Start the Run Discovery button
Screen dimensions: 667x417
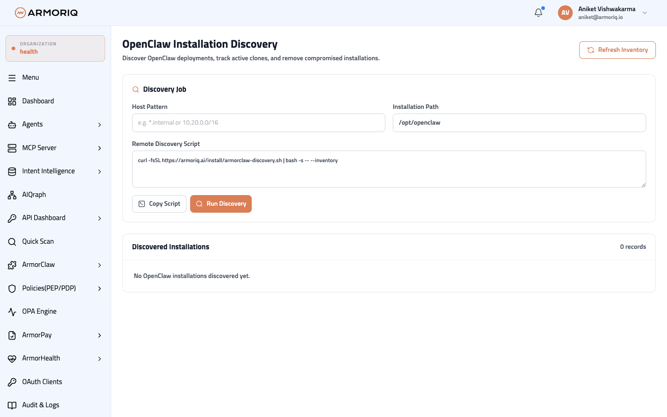pyautogui.click(x=221, y=204)
